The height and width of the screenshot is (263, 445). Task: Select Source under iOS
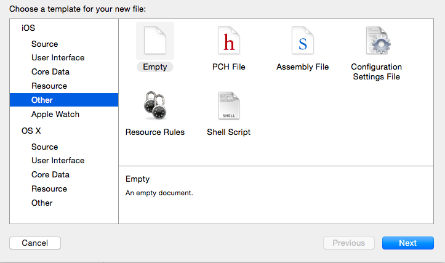tap(44, 44)
